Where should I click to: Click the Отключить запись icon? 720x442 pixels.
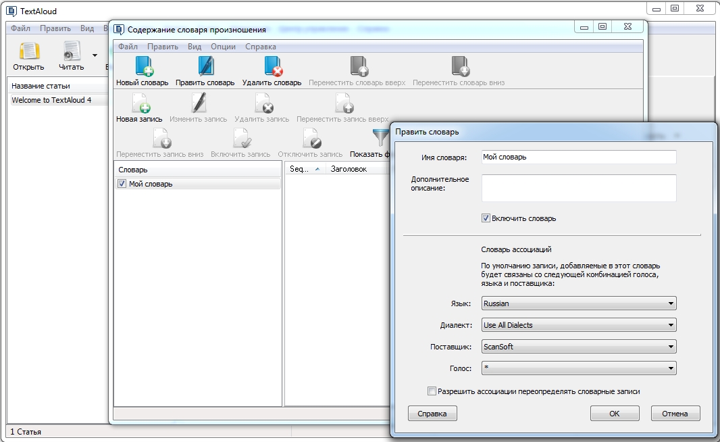click(x=312, y=138)
